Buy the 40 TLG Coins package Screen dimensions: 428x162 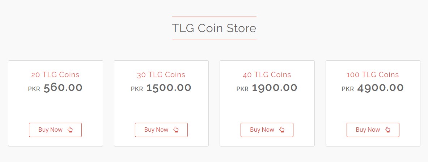pos(267,130)
